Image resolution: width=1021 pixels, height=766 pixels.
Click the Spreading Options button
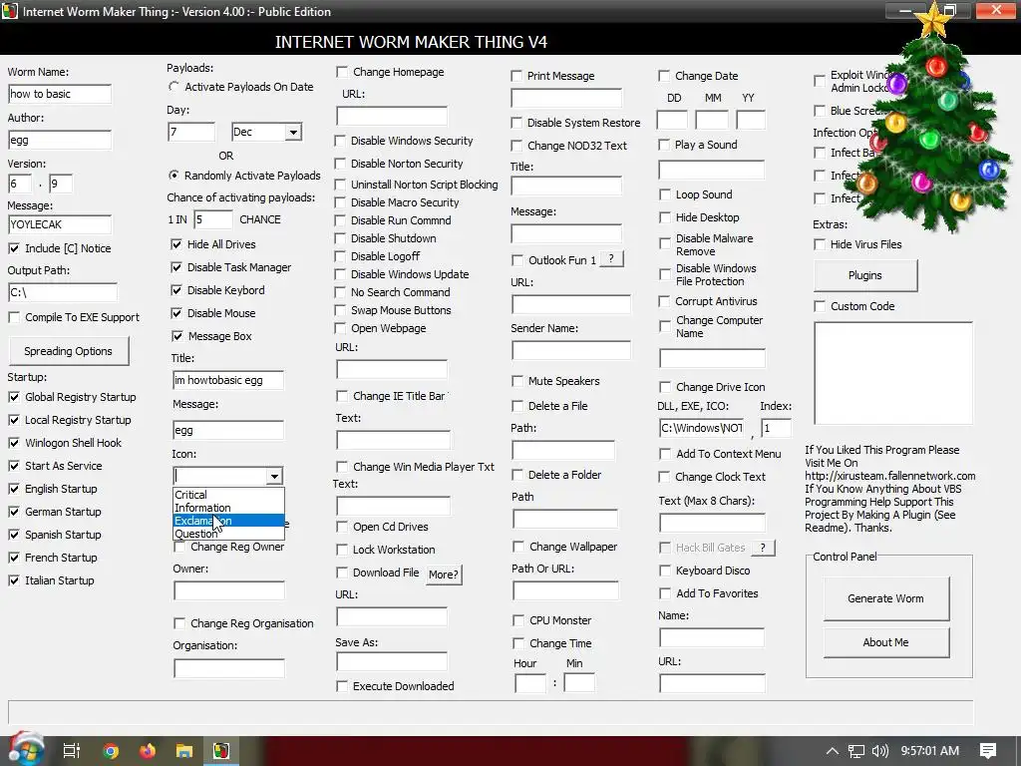click(69, 351)
